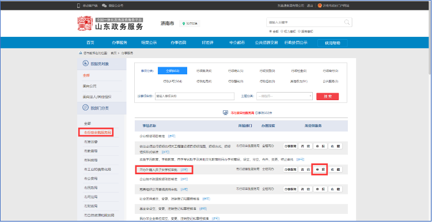Open 公共资源交易 in the navigation bar

(x=266, y=43)
